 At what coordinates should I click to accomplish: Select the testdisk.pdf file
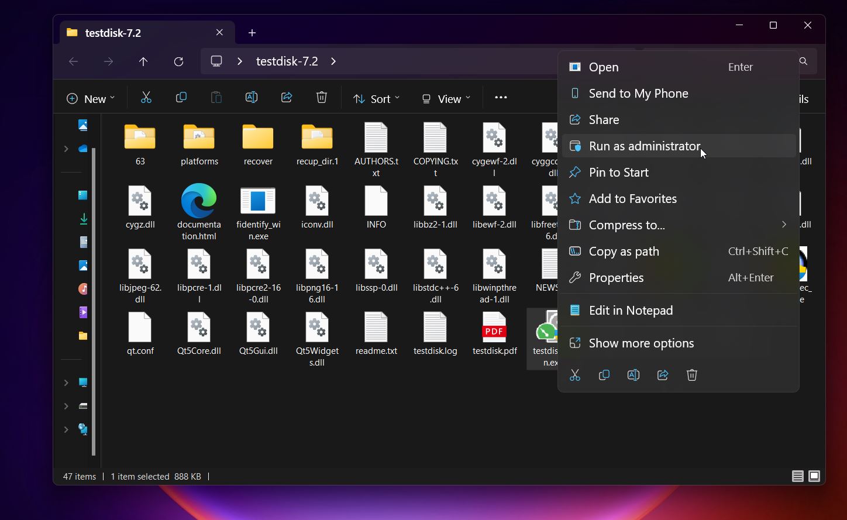(x=494, y=334)
